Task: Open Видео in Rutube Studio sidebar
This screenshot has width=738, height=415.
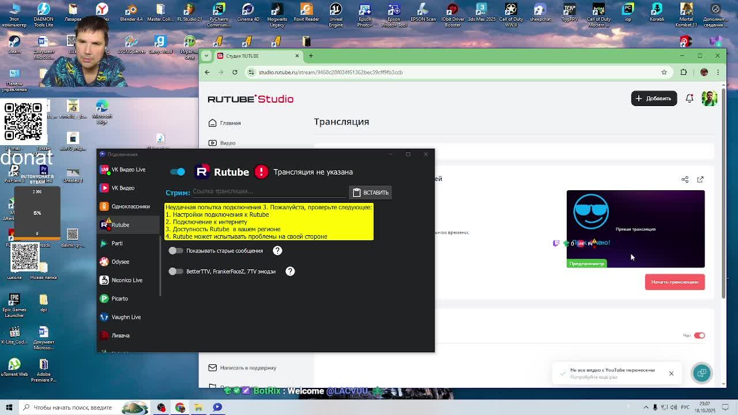Action: (x=222, y=143)
